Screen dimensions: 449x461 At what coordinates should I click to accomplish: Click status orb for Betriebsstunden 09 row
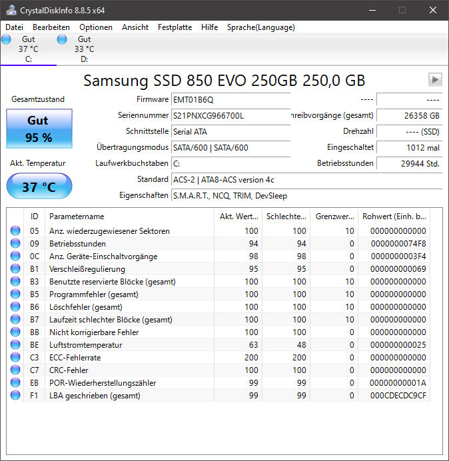15,243
